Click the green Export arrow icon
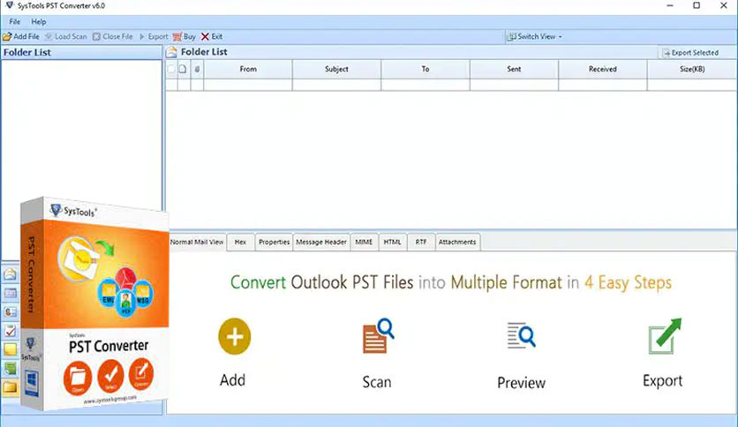Image resolution: width=738 pixels, height=427 pixels. 665,336
